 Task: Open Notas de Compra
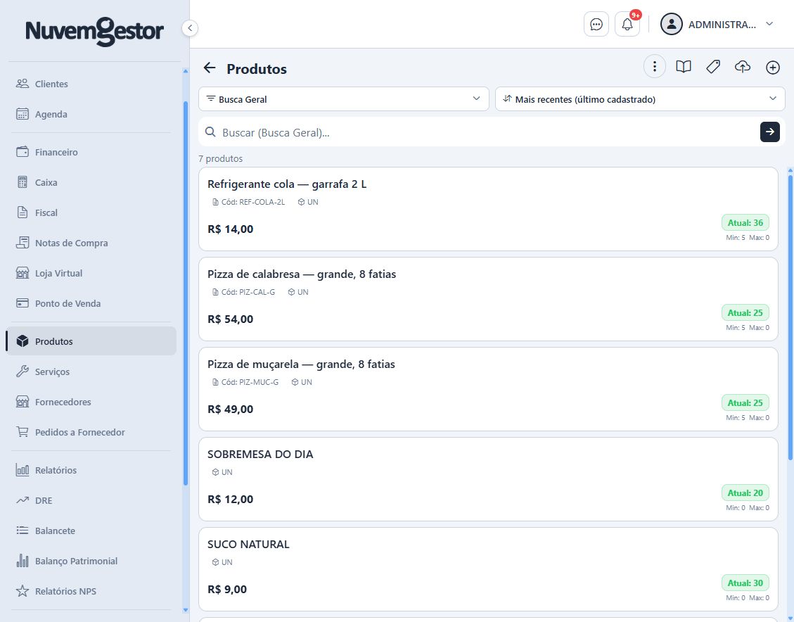coord(91,243)
